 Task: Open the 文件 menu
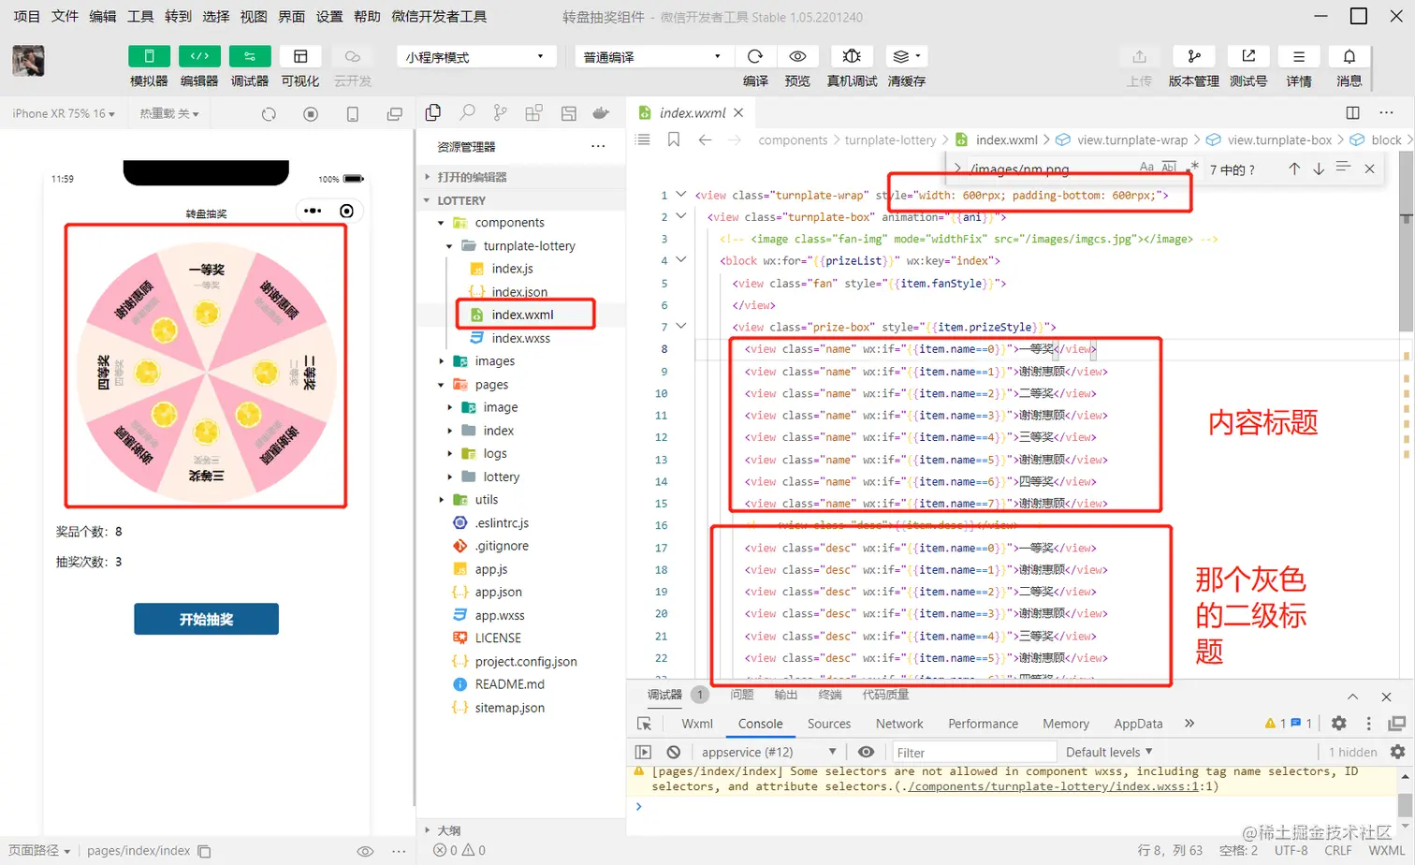(x=65, y=16)
